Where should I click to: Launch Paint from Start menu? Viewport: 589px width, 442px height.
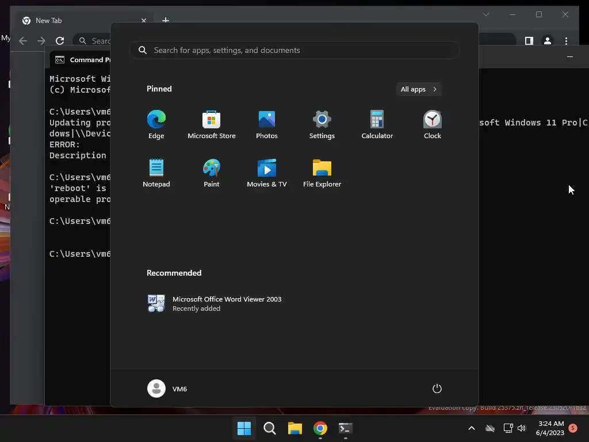tap(212, 173)
